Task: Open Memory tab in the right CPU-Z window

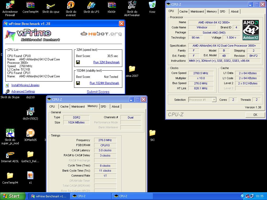Action: click(x=212, y=11)
